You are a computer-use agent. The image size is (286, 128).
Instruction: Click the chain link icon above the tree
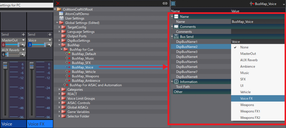pyautogui.click(x=165, y=3)
